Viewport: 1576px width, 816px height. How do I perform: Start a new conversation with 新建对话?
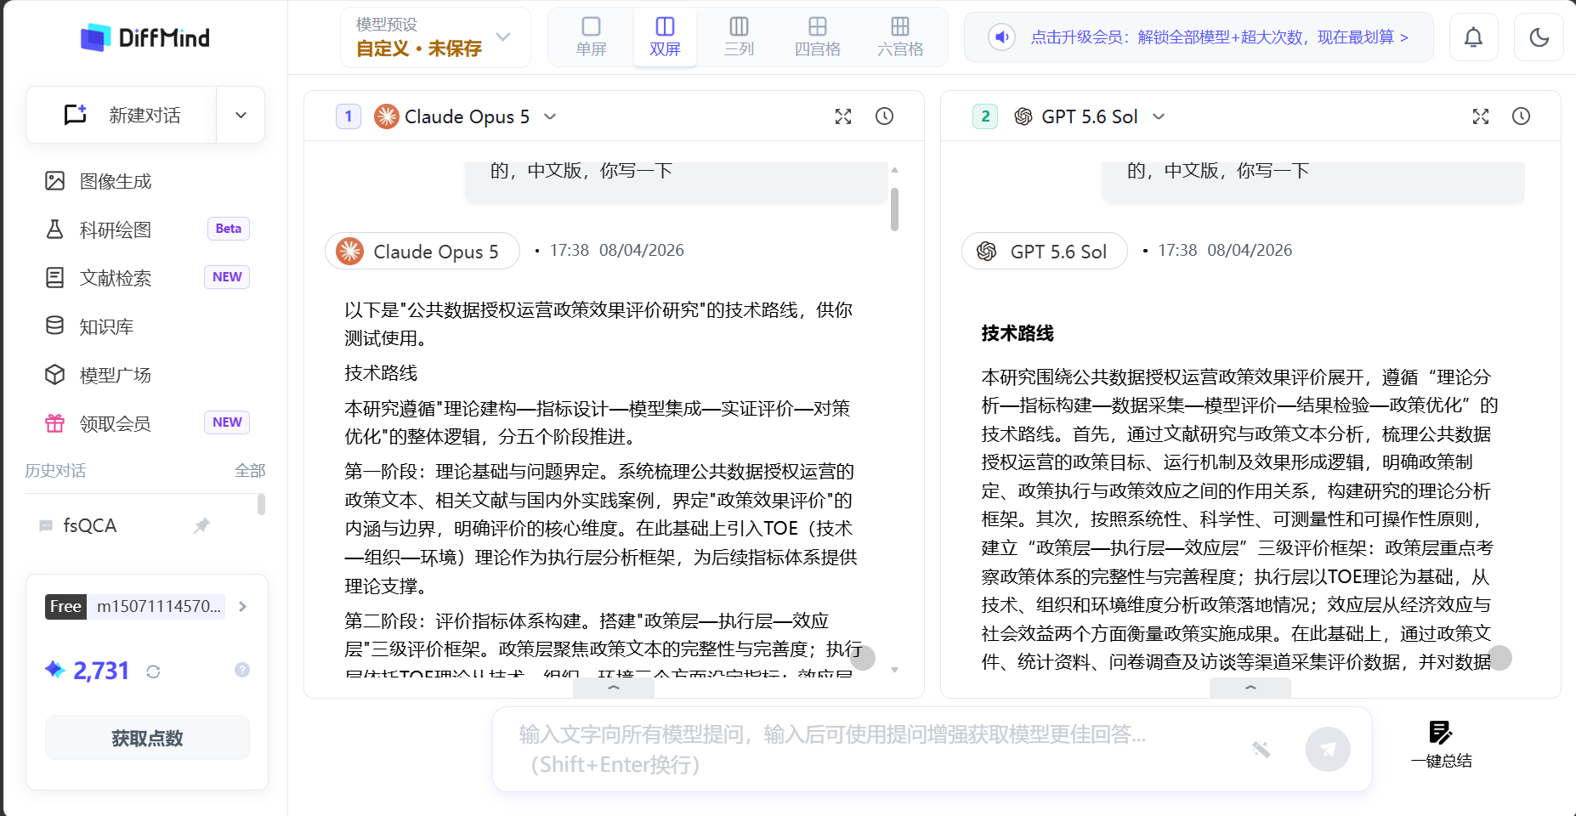tap(122, 115)
